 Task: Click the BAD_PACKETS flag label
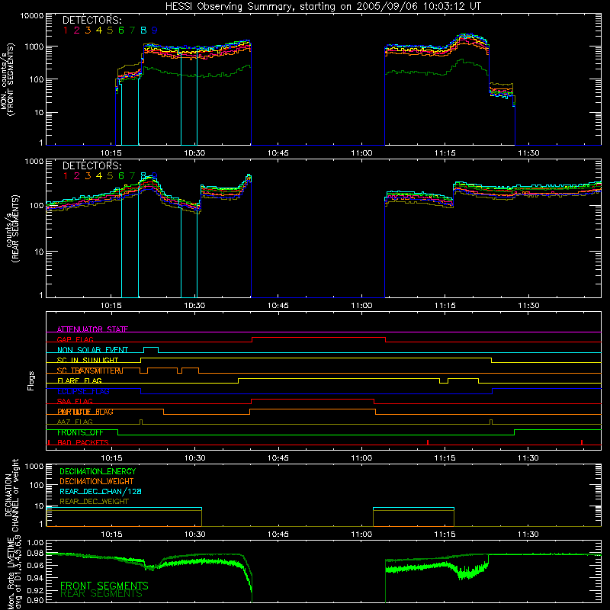pyautogui.click(x=83, y=443)
